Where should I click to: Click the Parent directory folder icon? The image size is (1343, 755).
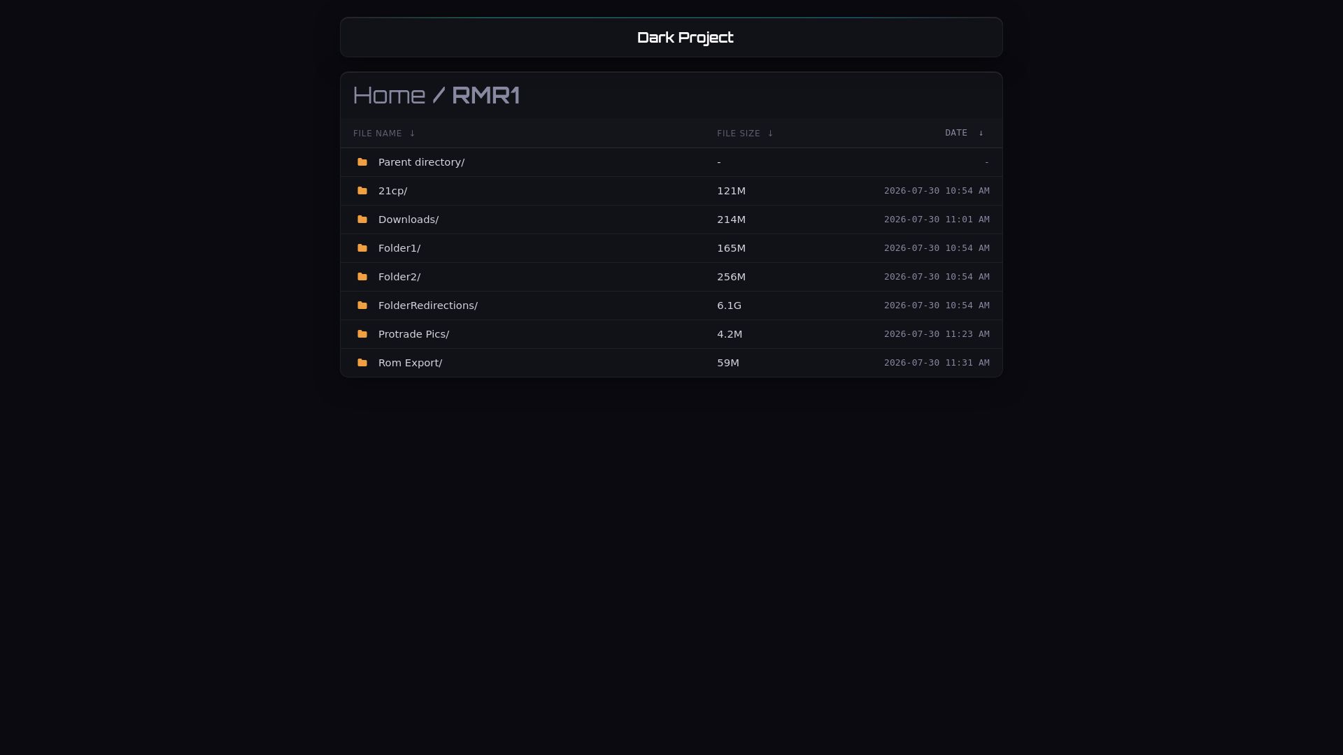tap(362, 162)
